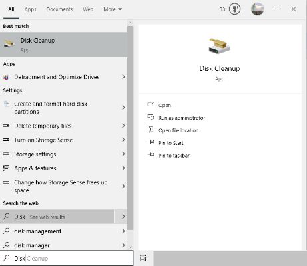Select the All search tab

(11, 9)
